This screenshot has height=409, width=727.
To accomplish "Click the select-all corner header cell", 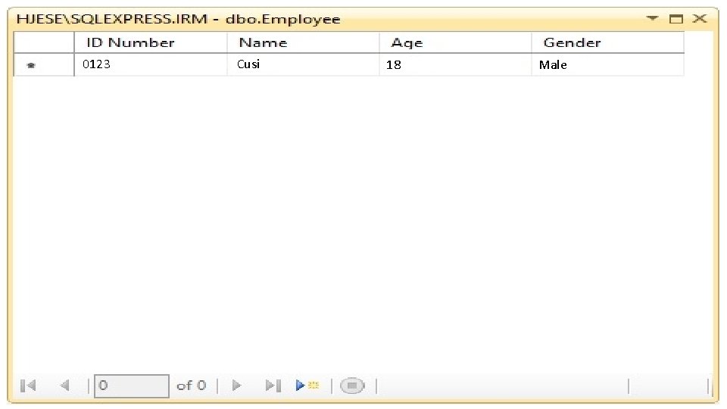I will 44,42.
